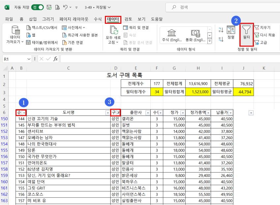Click the 데이터 가져오기 database icon
The height and width of the screenshot is (205, 280).
pos(16,30)
